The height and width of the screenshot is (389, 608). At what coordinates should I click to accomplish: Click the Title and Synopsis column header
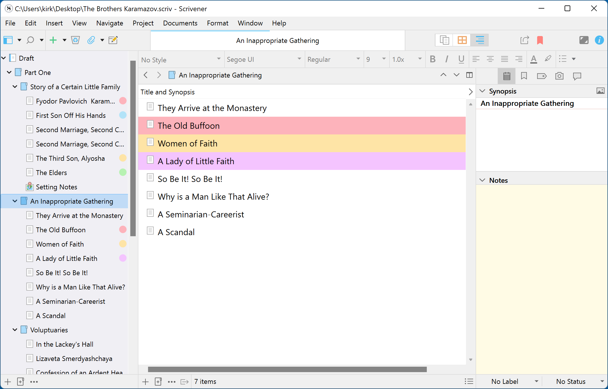click(x=168, y=92)
